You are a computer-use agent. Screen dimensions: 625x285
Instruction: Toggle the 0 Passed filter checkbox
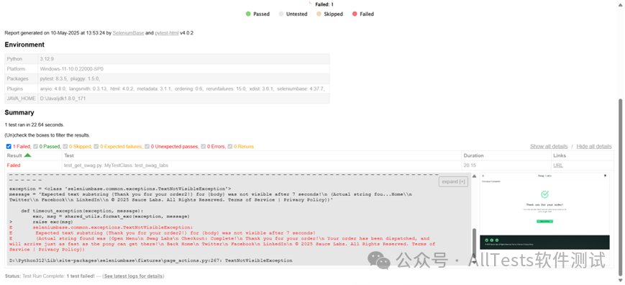pos(35,147)
